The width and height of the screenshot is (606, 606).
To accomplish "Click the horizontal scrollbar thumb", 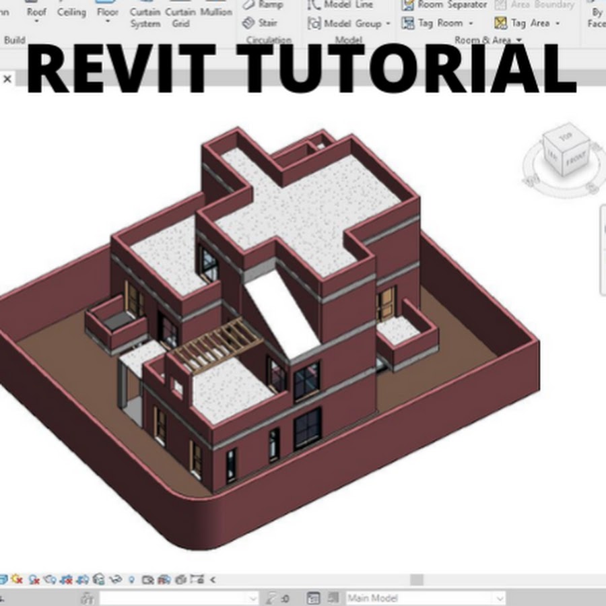I will [417, 579].
